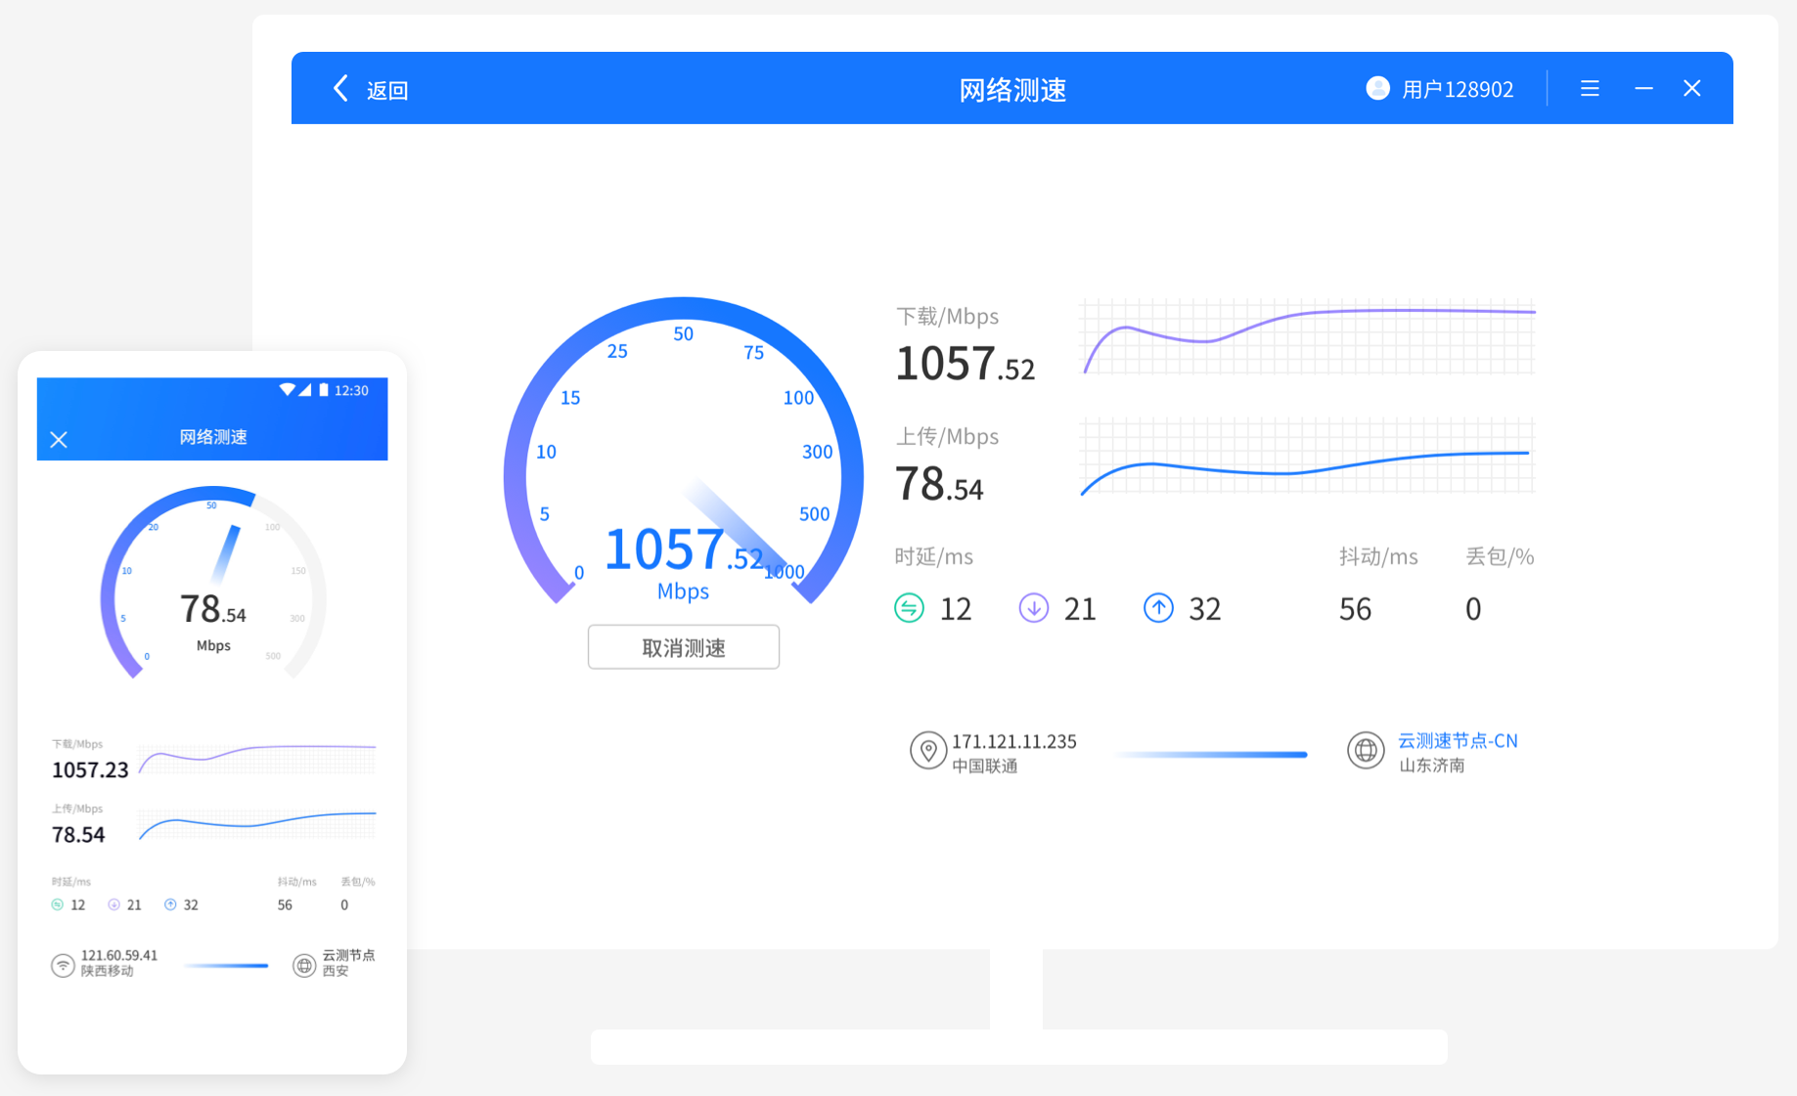This screenshot has width=1797, height=1096.
Task: Open the hamburger menu in title bar
Action: 1590,88
